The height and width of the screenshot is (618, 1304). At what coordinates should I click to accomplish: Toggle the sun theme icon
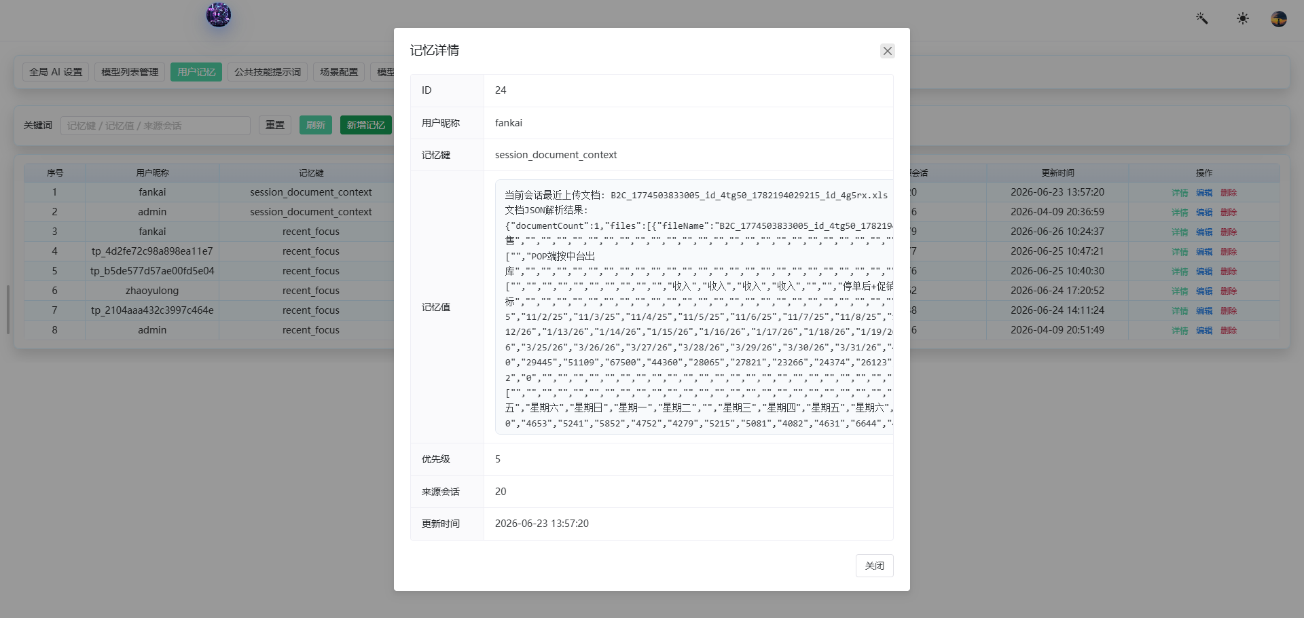(x=1242, y=18)
